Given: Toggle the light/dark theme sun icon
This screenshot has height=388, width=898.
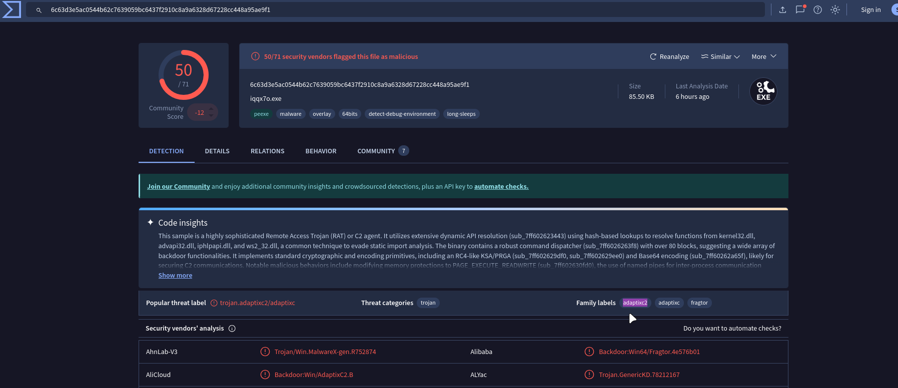Looking at the screenshot, I should click(835, 9).
